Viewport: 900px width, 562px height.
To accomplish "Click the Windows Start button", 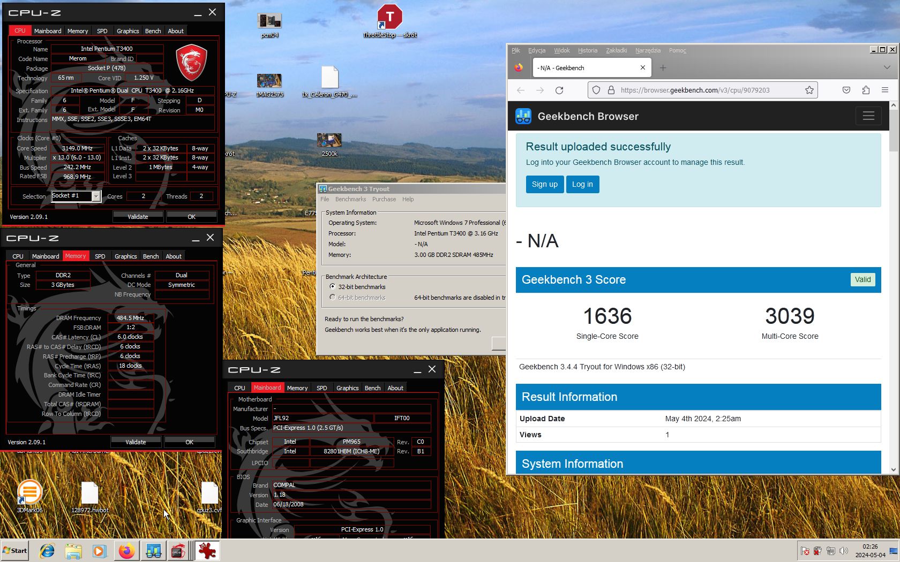I will 15,551.
